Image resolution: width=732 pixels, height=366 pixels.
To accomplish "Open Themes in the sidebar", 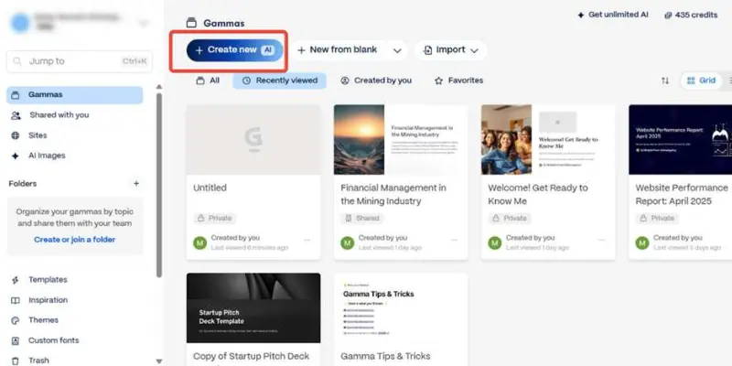I will 75,320.
